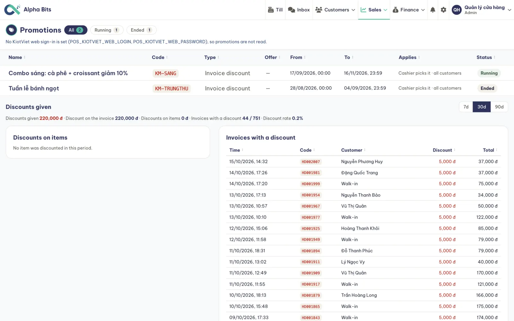
Task: Show all promotions with the All filter
Action: (76, 30)
